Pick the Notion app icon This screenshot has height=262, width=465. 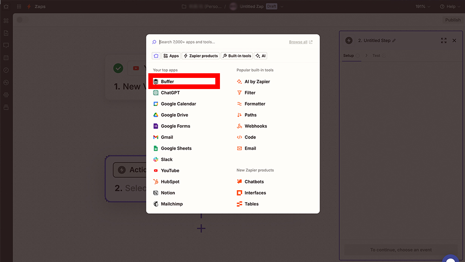(156, 193)
